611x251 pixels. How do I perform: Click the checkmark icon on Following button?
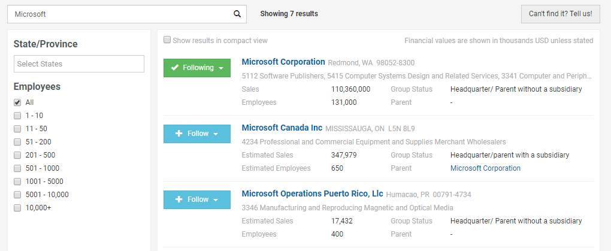click(174, 68)
